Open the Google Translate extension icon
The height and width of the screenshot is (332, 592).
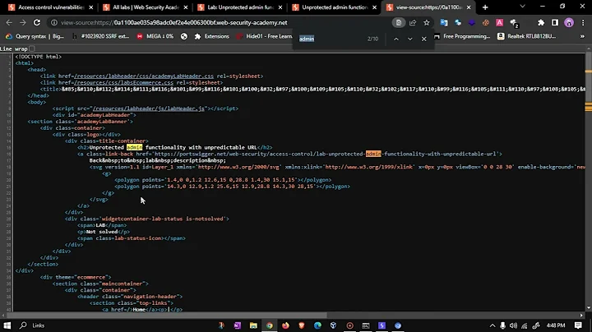(444, 23)
